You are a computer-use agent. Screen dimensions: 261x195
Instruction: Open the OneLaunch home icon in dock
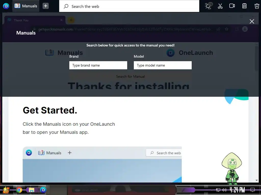pos(6,6)
